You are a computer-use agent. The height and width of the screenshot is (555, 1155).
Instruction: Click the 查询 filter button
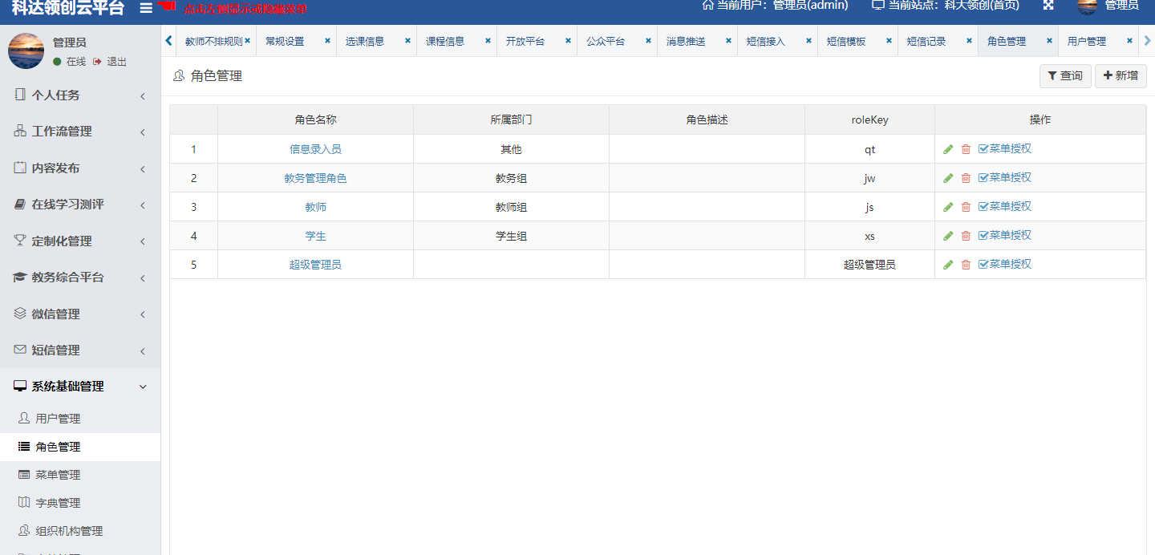1065,76
